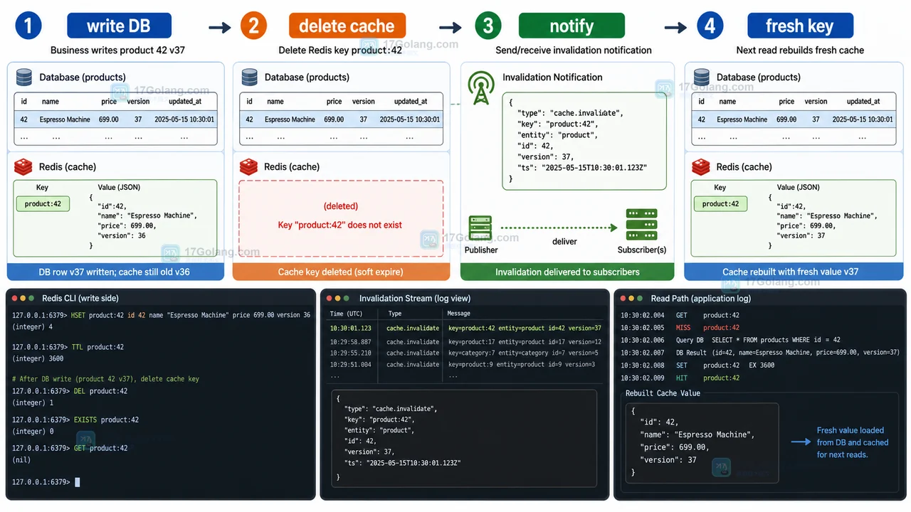Viewport: 911px width, 512px height.
Task: Click the blue 'fresh key' label
Action: click(799, 26)
